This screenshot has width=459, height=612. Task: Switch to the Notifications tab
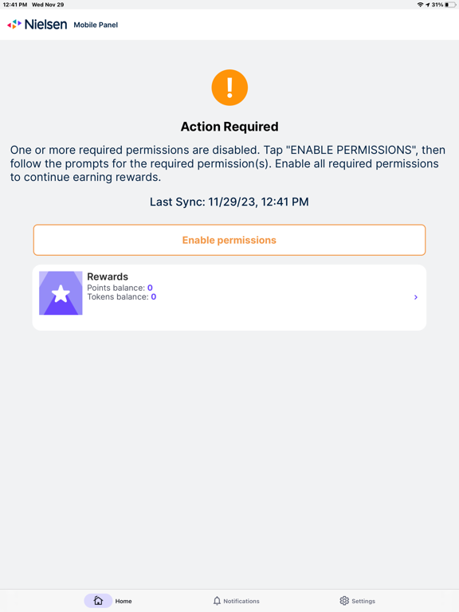click(x=236, y=601)
